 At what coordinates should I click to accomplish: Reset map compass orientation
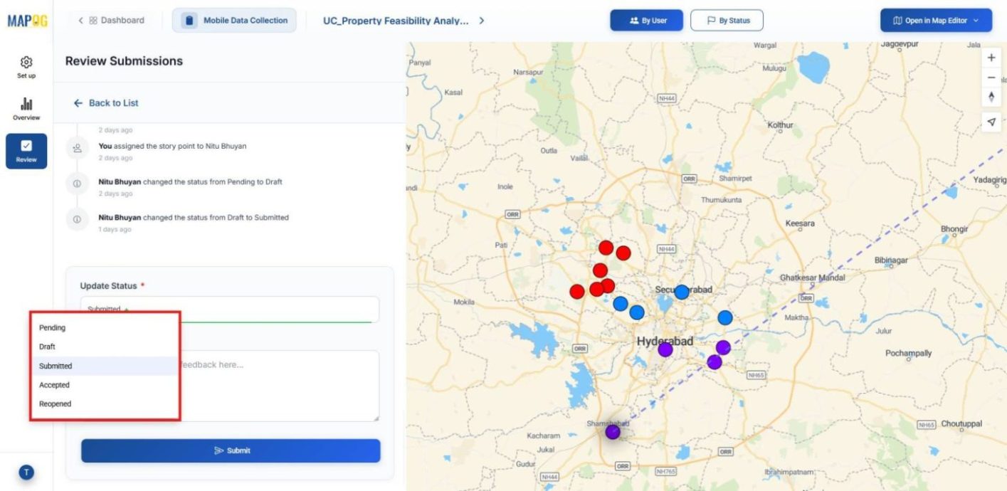991,97
